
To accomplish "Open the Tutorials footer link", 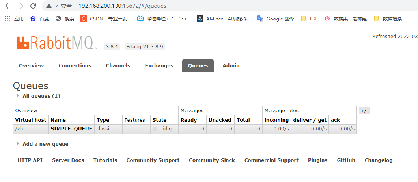I will [x=105, y=160].
